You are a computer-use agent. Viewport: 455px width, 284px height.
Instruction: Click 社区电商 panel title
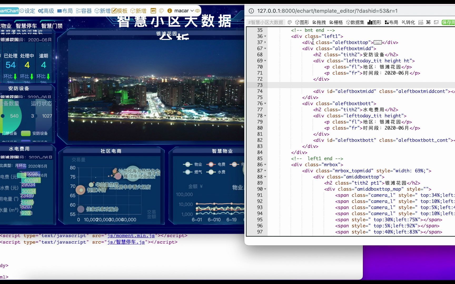(111, 151)
